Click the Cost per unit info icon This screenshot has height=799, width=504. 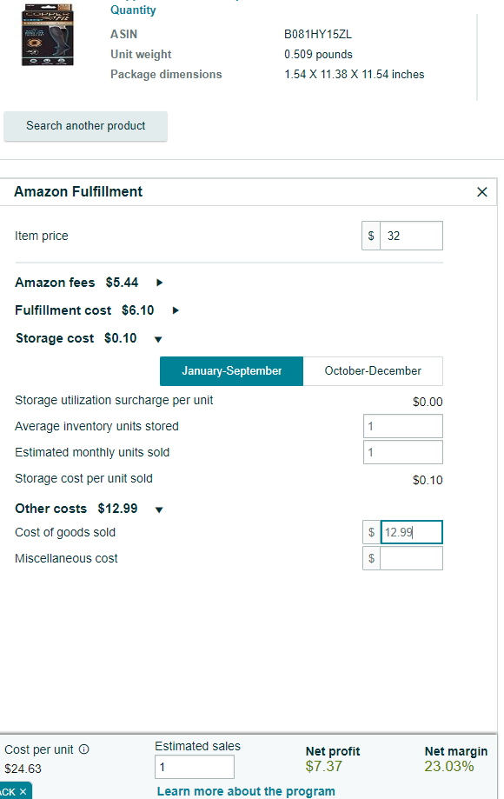click(x=84, y=749)
